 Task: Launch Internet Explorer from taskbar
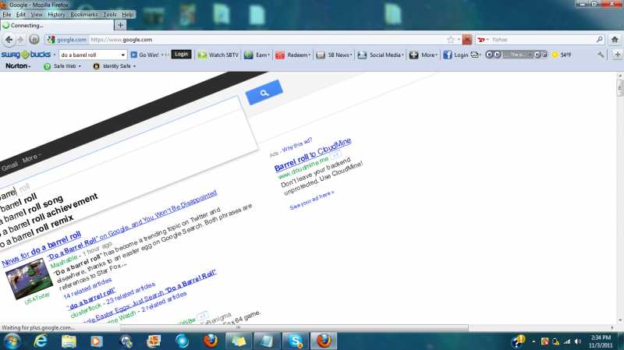(x=41, y=341)
